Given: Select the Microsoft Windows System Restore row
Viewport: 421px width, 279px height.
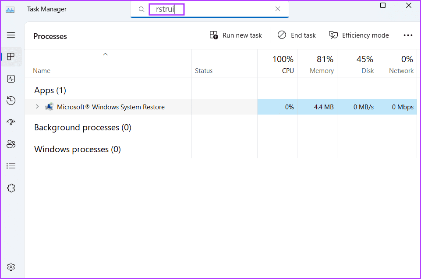Looking at the screenshot, I should [221, 107].
